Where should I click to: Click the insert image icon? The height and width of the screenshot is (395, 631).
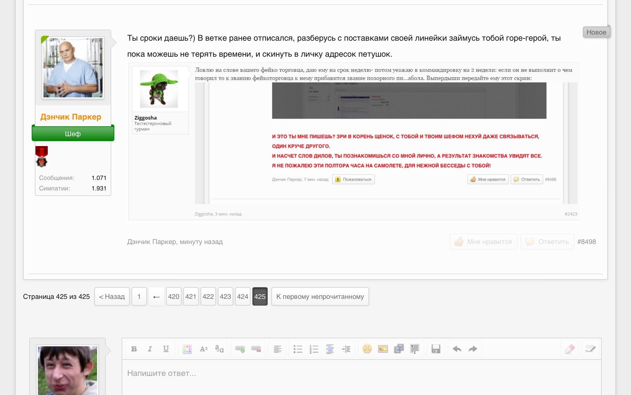pos(383,349)
